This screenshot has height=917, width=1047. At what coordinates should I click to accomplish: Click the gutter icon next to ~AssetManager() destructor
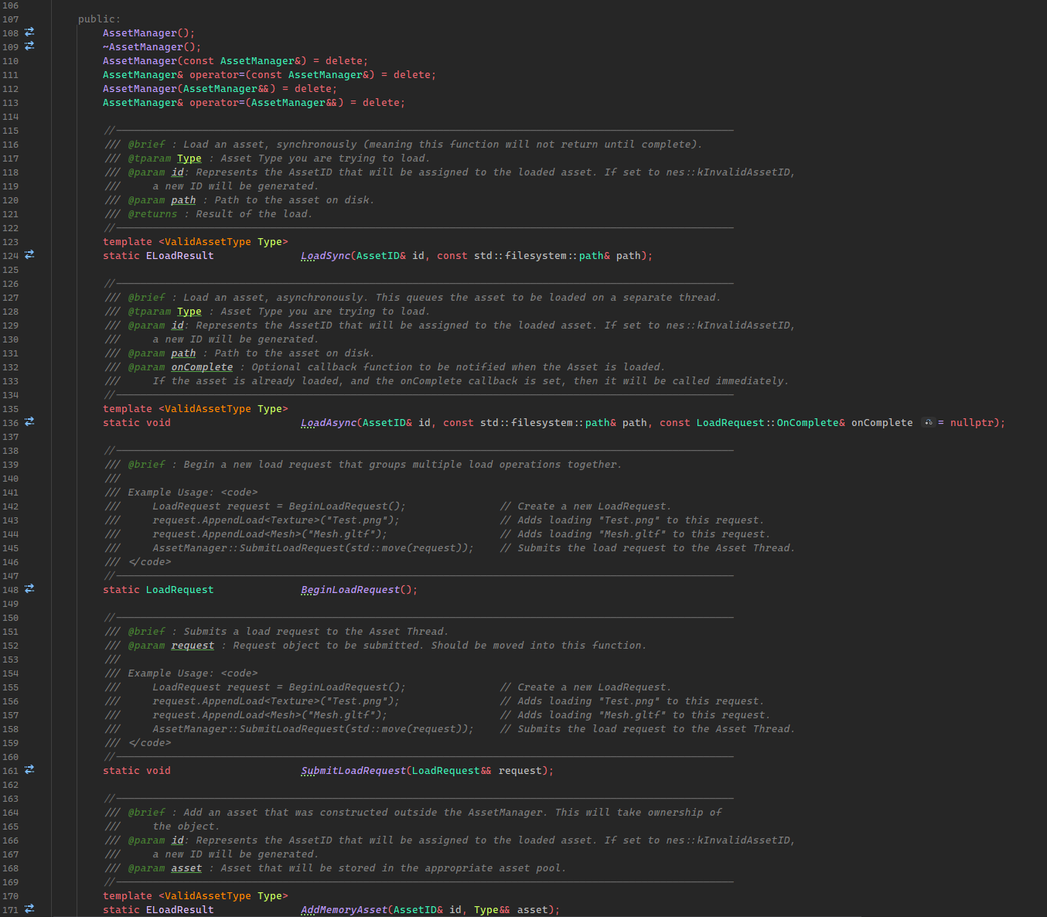(x=29, y=46)
